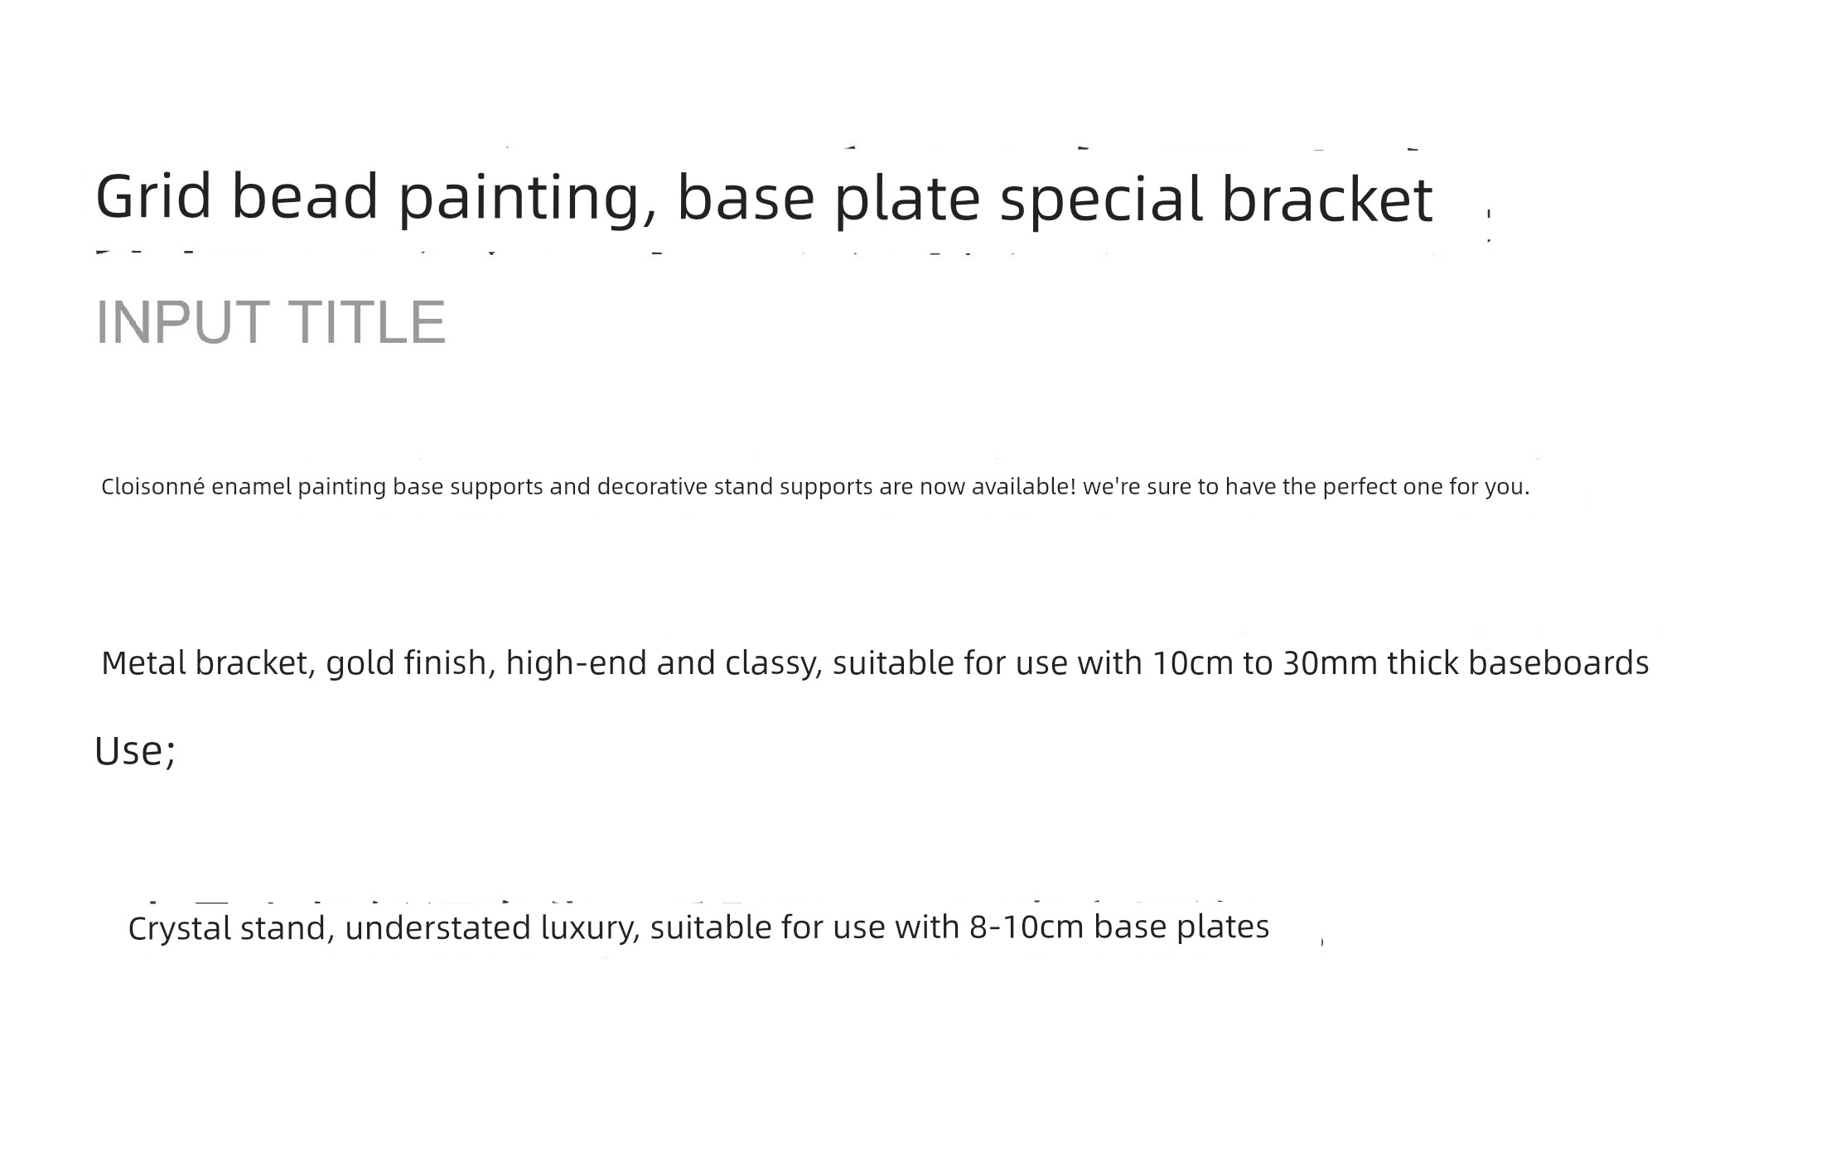This screenshot has height=1151, width=1826.
Task: Click "Metal bracket" at the line start
Action: 205,662
